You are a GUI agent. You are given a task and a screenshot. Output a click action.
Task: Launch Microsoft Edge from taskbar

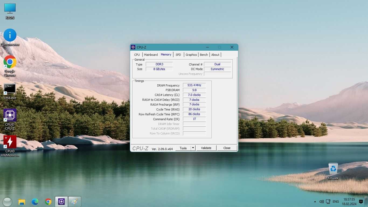point(35,202)
